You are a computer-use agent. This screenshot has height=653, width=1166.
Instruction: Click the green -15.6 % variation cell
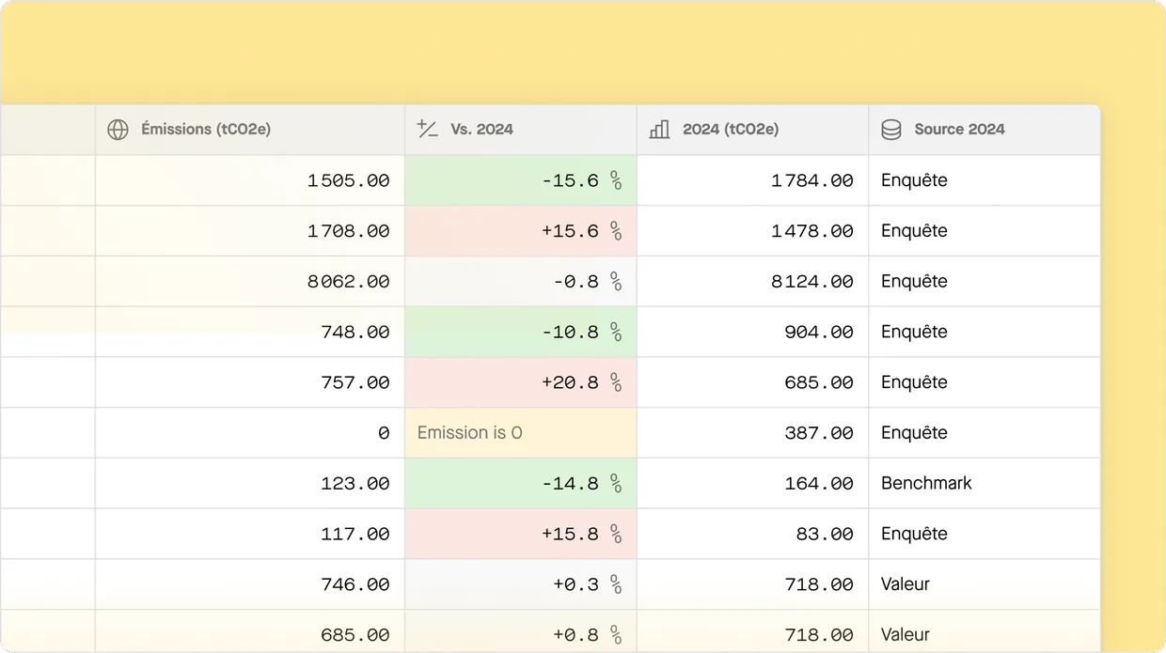coord(521,180)
